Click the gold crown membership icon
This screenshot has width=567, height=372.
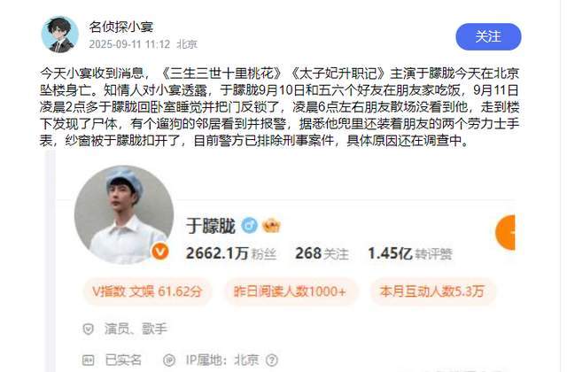coord(272,226)
